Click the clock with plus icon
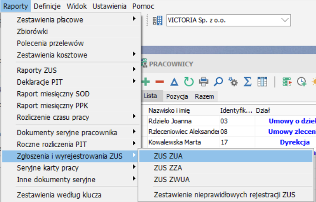 point(302,82)
